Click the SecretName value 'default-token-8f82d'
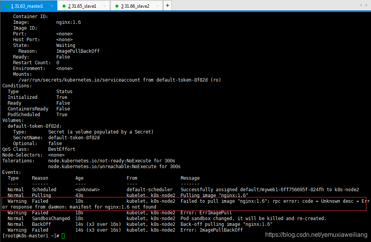Screen dimensions: 371x242 pyautogui.click(x=74, y=138)
